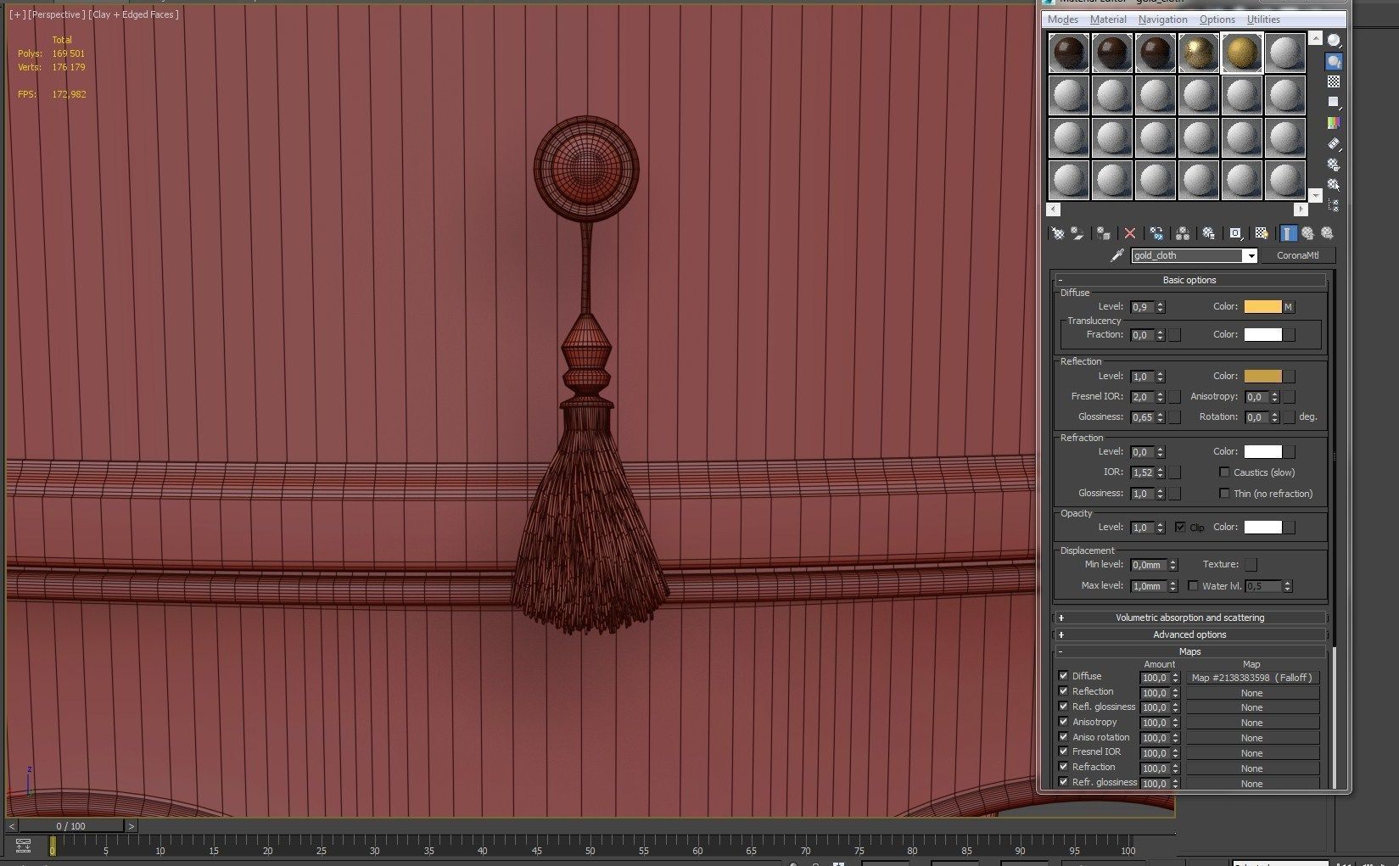Click the Make Material Copy icon
The height and width of the screenshot is (866, 1399).
point(1156,233)
